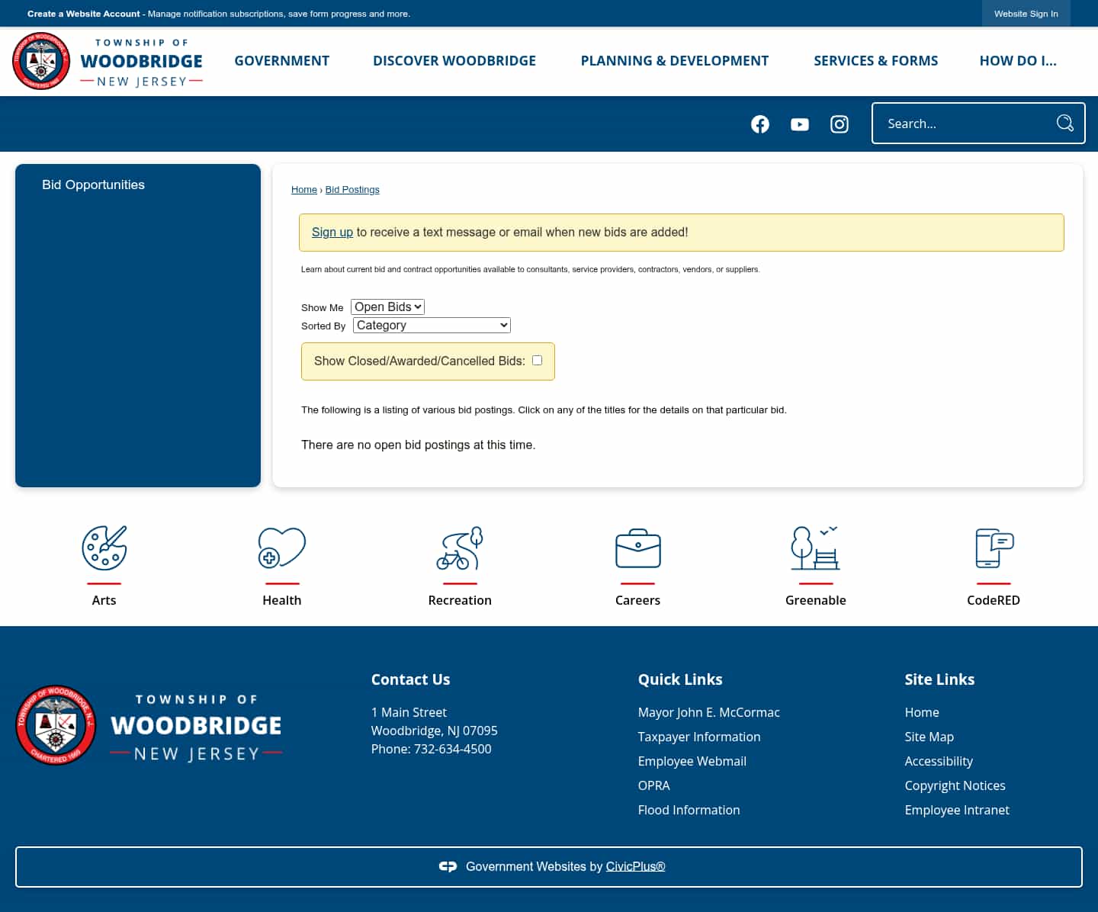Expand the Show Me Open Bids dropdown
1098x912 pixels.
[x=387, y=307]
